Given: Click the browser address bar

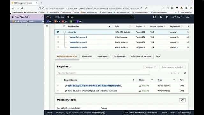Looking at the screenshot, I should [94, 8].
